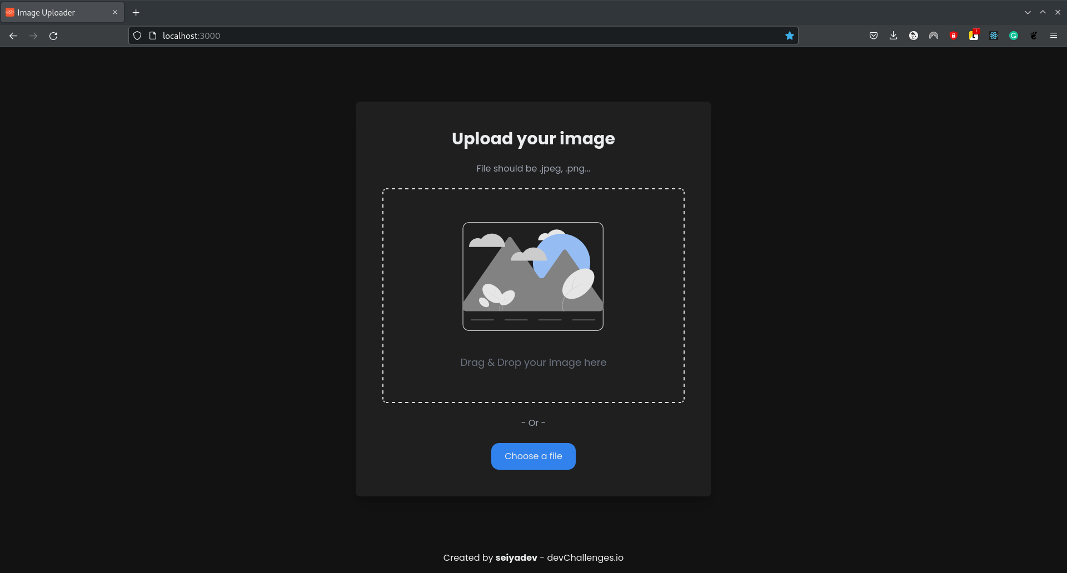
Task: Open the seiyadev link in the footer
Action: [x=516, y=557]
